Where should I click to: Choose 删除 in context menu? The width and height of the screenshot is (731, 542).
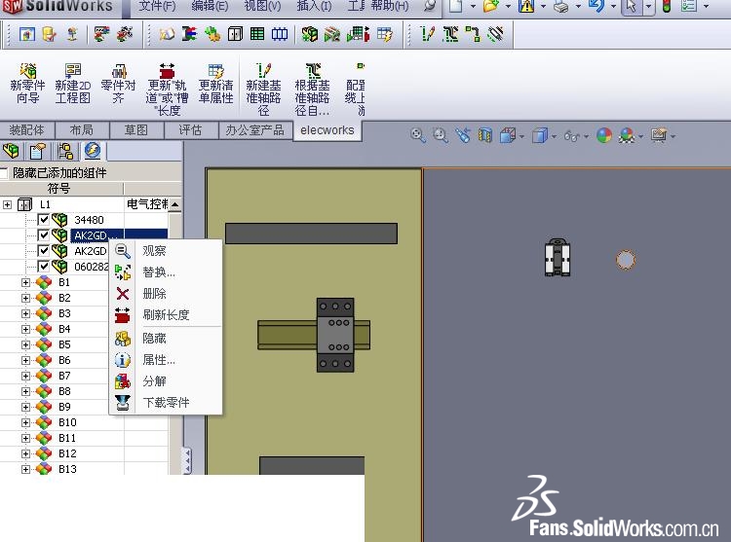click(x=166, y=294)
